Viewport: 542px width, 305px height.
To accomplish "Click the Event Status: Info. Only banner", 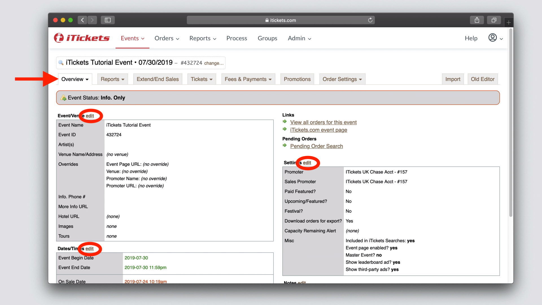I will 278,98.
